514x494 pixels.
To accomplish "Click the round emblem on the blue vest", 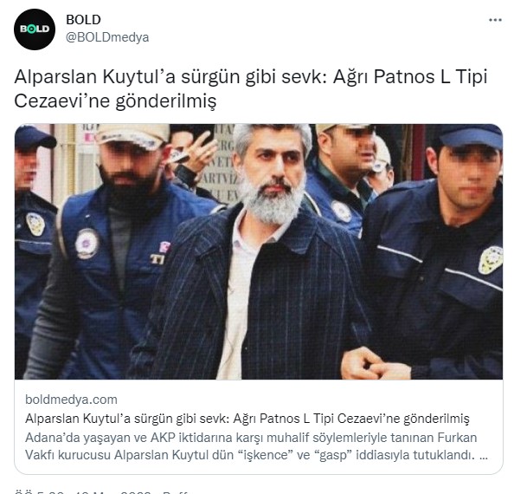I will point(87,244).
